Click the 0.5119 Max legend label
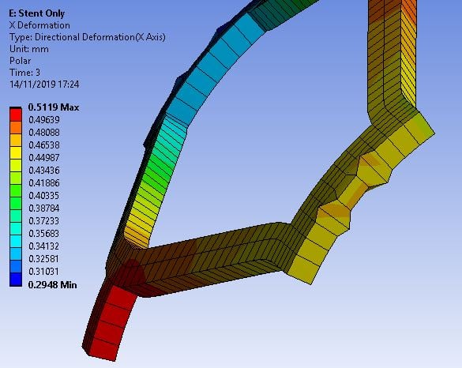This screenshot has height=368, width=462. tap(54, 107)
